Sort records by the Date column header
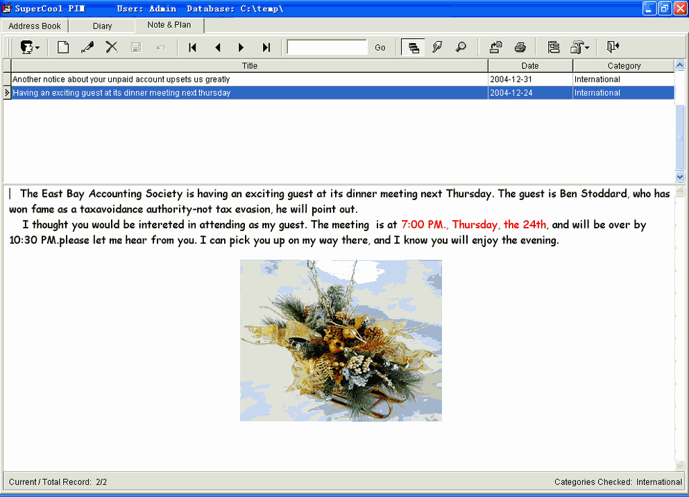689x497 pixels. click(530, 66)
